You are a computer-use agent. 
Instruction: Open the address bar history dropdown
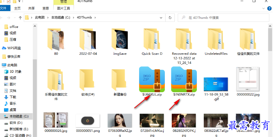(x=161, y=18)
